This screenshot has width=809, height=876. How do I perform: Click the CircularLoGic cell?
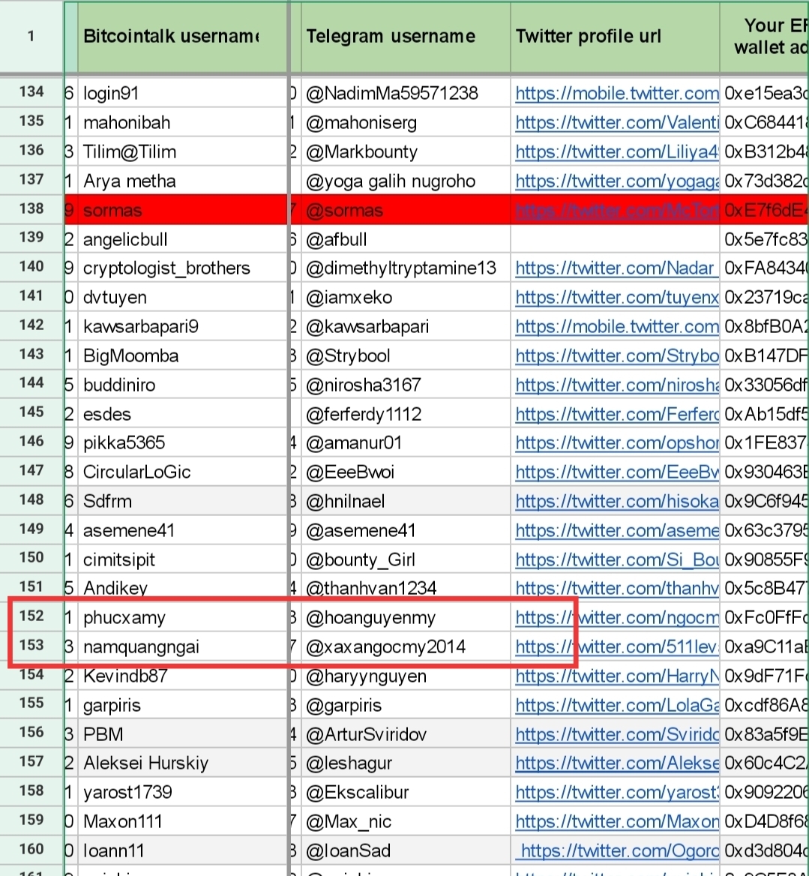click(x=182, y=472)
